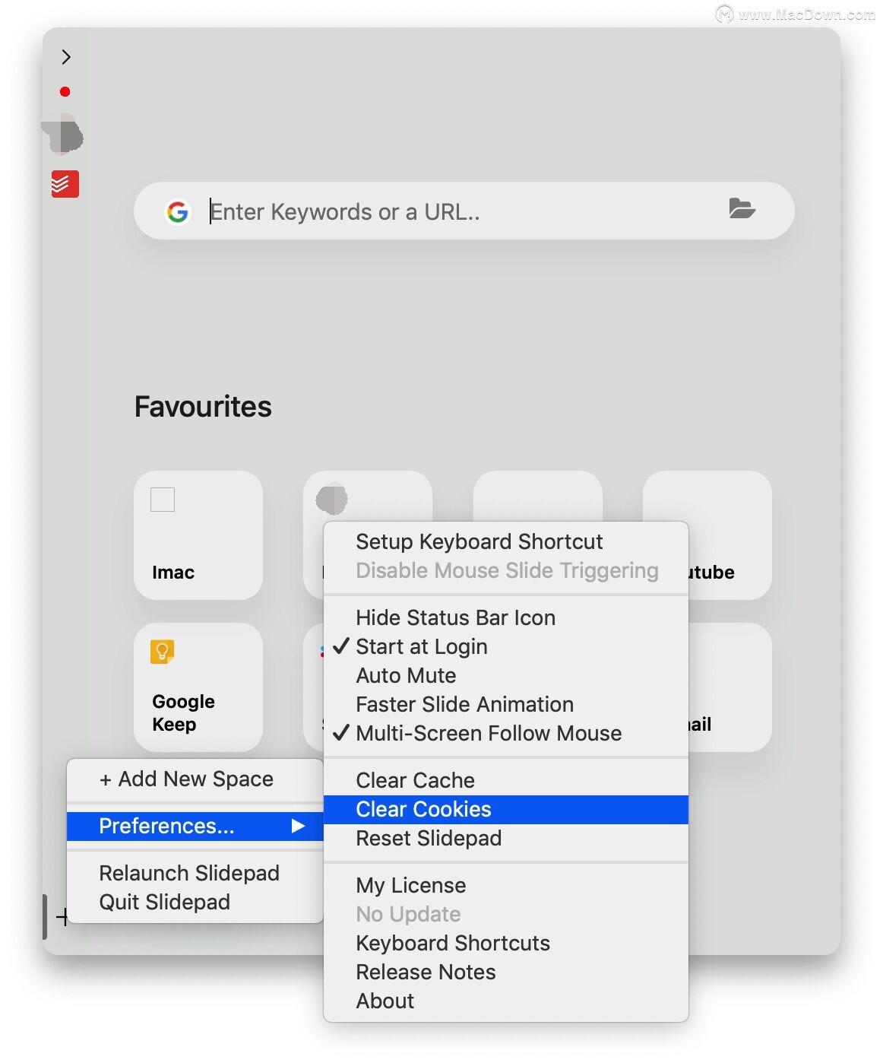Focus the Enter Keywords or a URL field
This screenshot has width=883, height=1063.
pos(464,211)
